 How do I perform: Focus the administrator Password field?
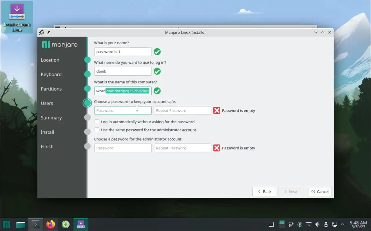tap(123, 148)
